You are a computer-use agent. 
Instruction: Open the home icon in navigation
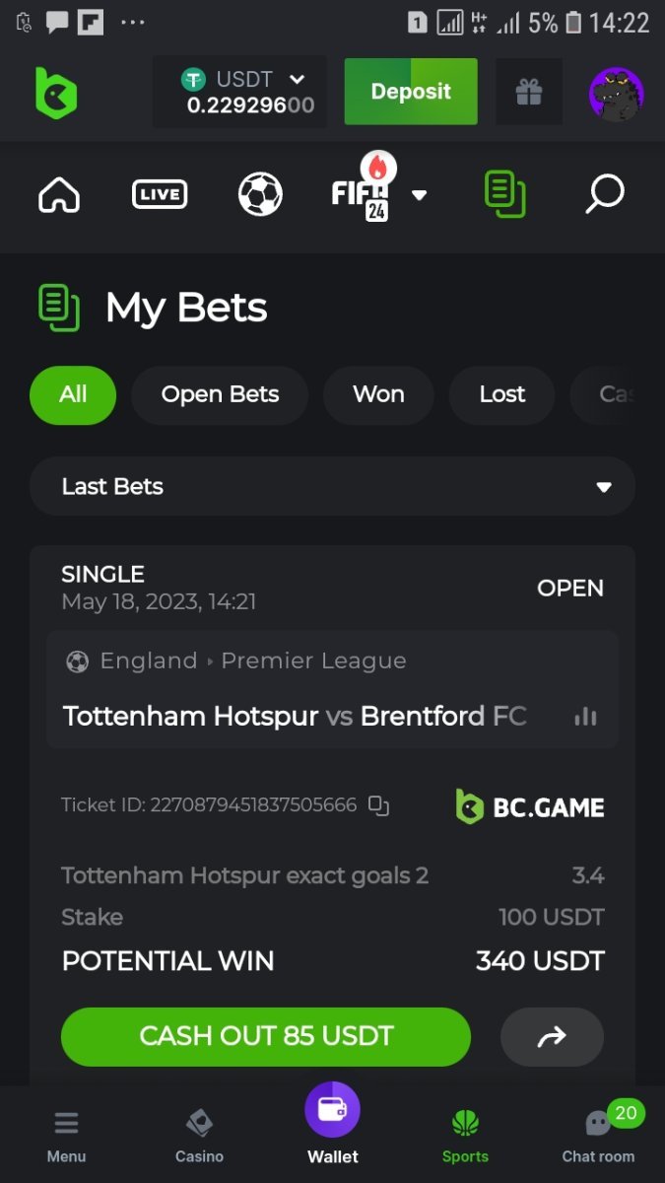coord(59,194)
